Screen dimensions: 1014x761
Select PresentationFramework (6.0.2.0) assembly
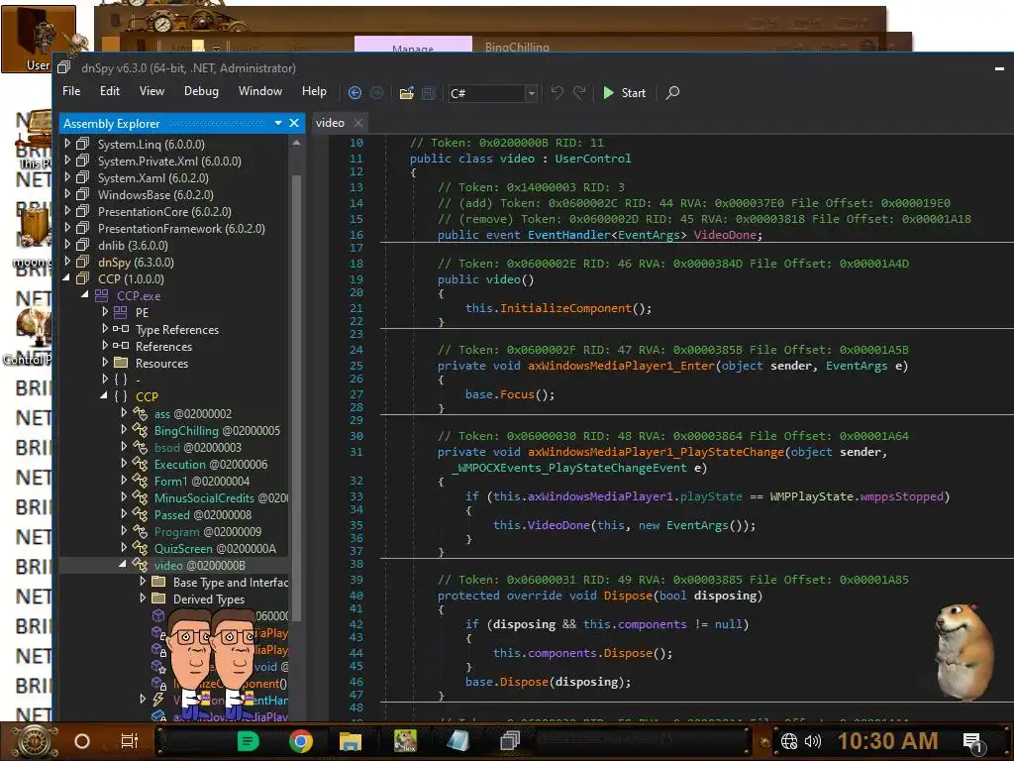pos(181,229)
